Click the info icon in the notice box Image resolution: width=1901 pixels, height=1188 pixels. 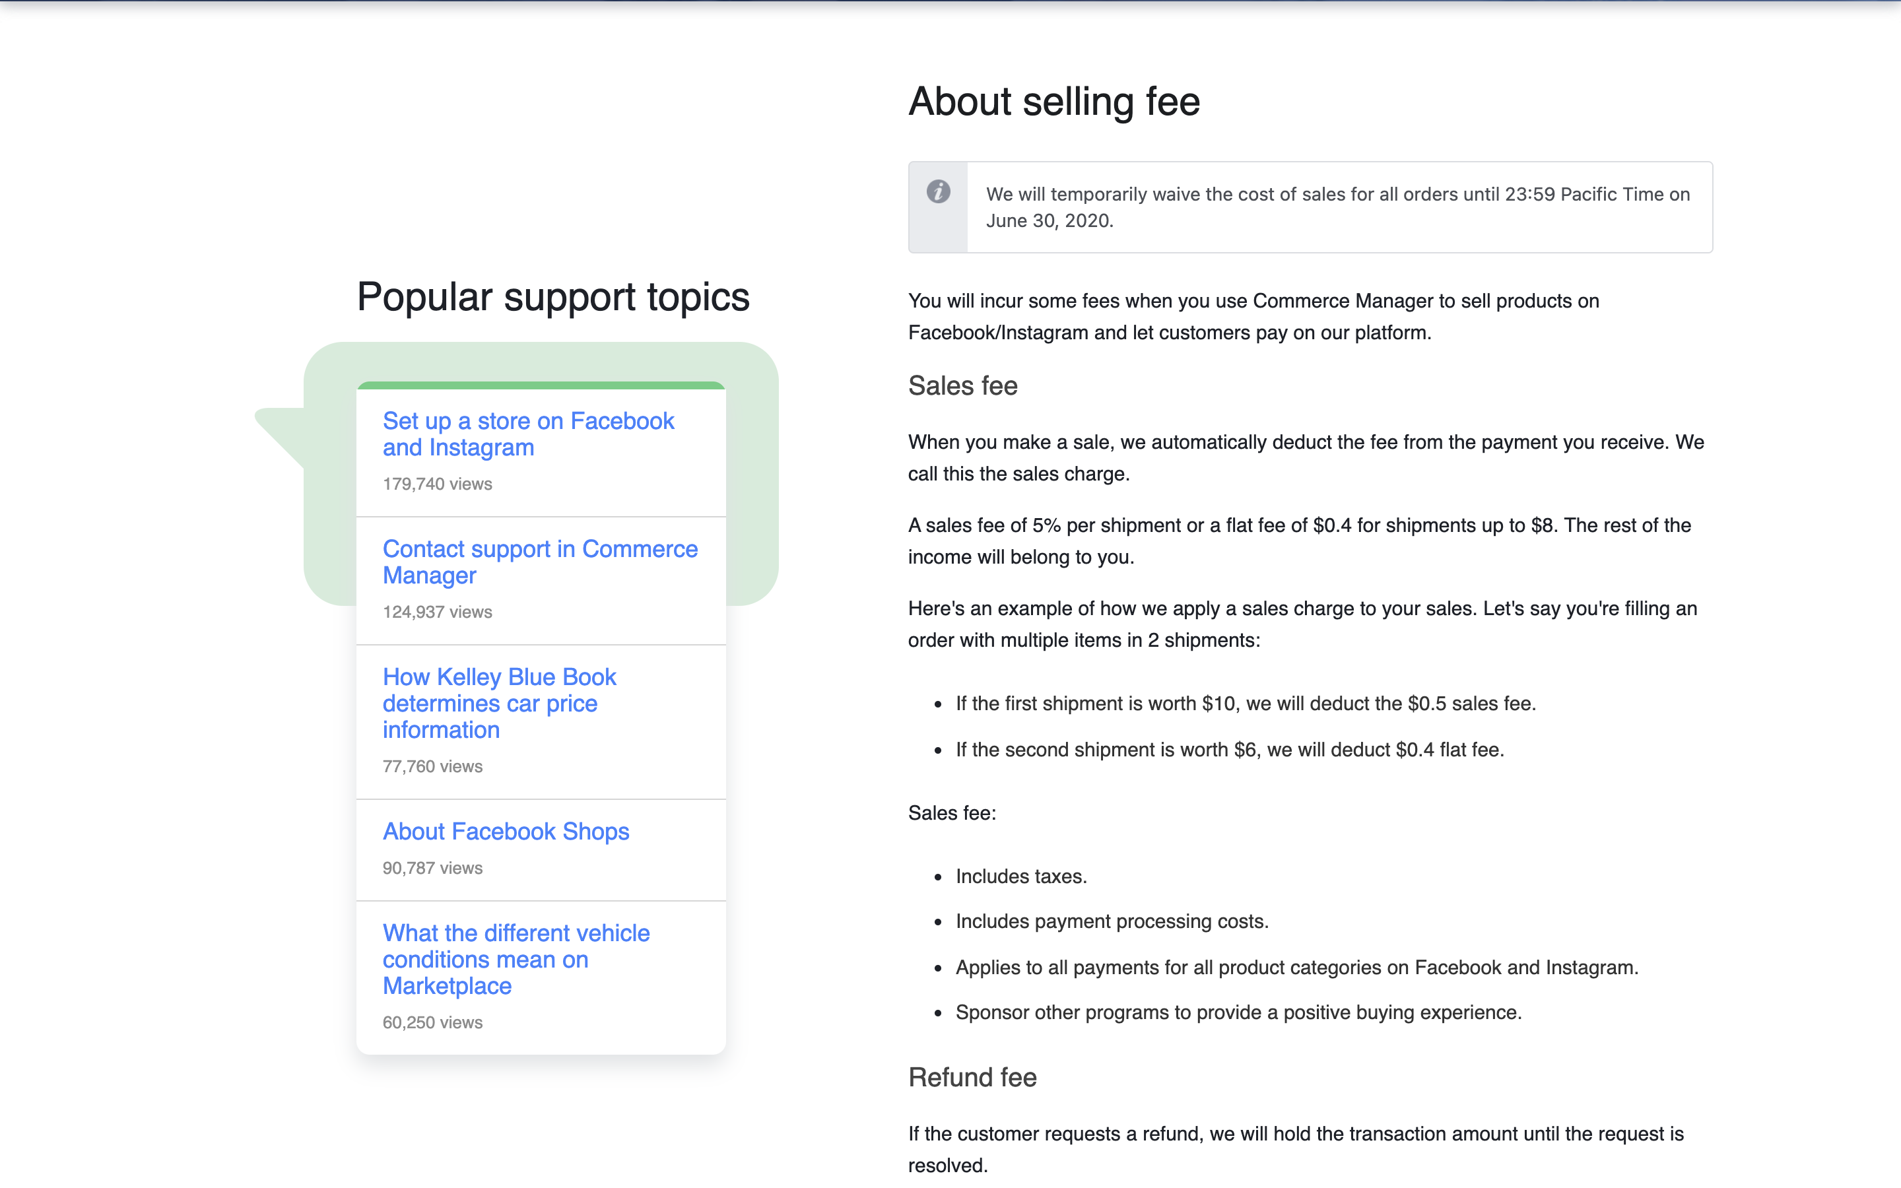(938, 191)
